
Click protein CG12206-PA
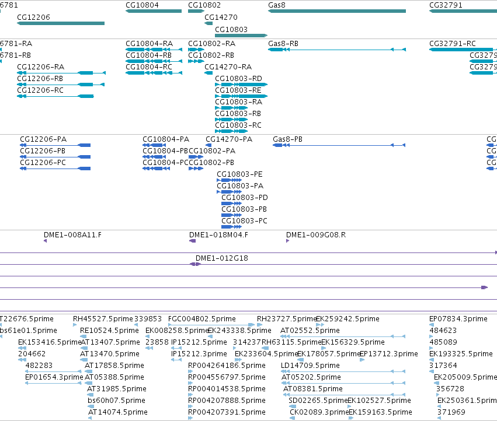pos(55,145)
